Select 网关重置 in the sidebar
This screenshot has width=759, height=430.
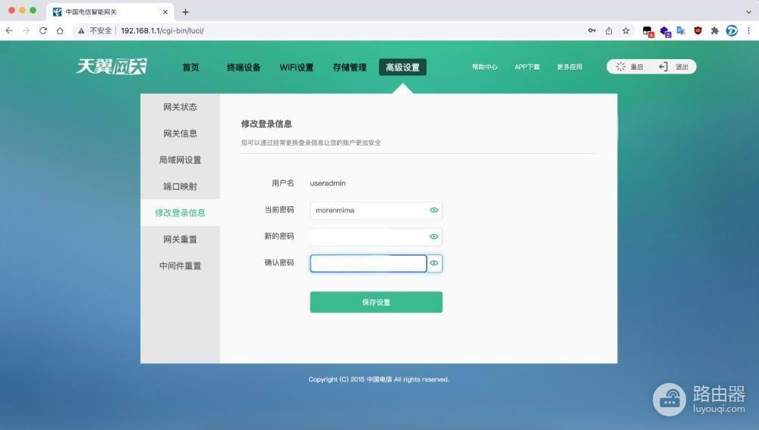point(180,240)
